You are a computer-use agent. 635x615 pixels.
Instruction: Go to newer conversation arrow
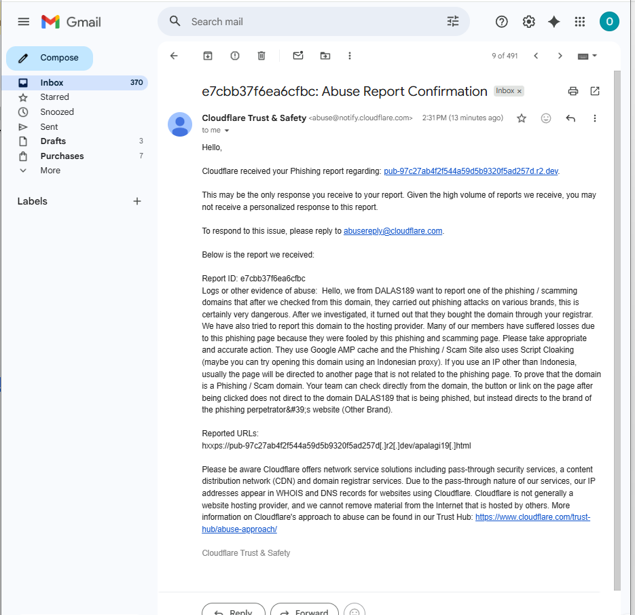[x=536, y=56]
